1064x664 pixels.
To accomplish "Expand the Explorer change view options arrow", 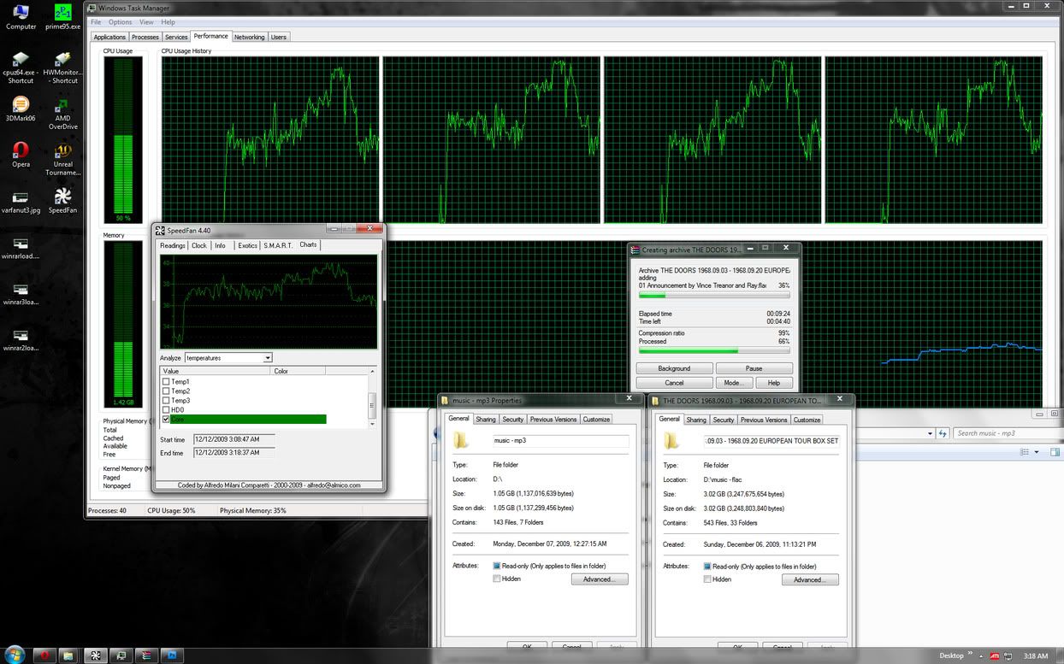I will pyautogui.click(x=1037, y=452).
